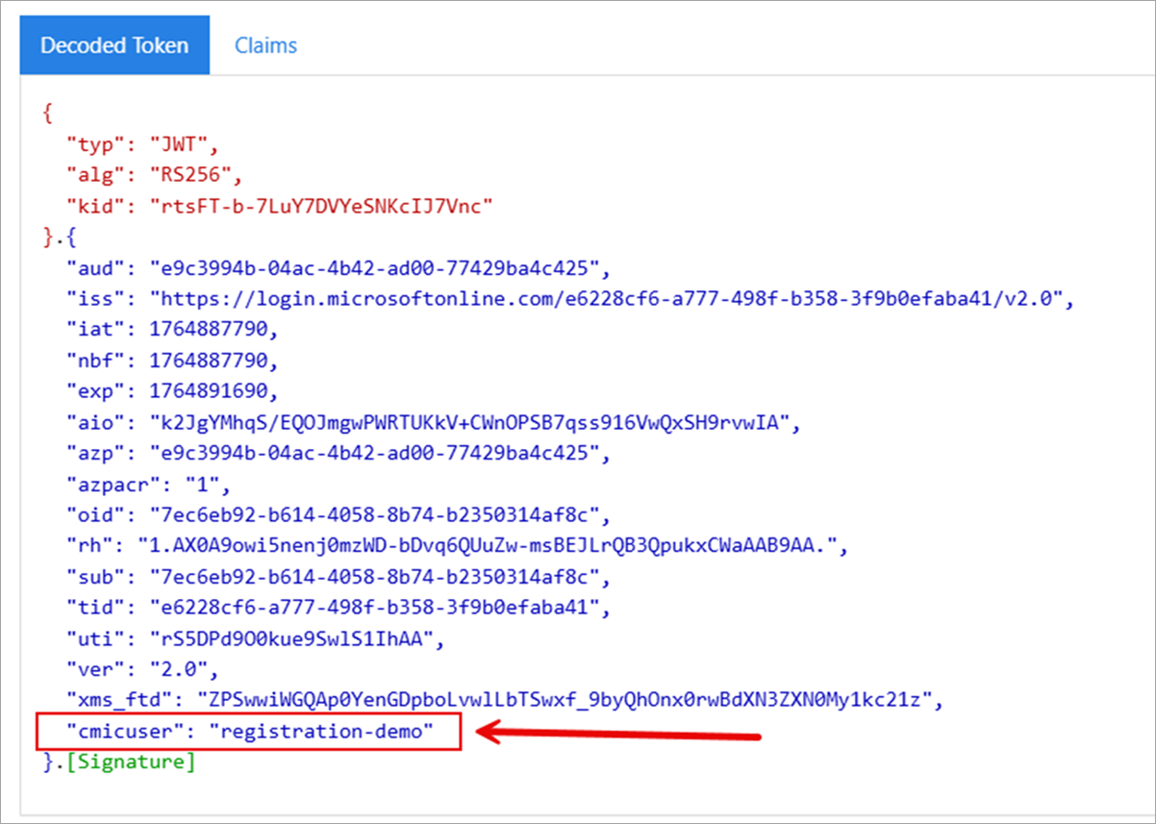The image size is (1156, 824).
Task: Switch to the Claims tab
Action: coord(265,44)
